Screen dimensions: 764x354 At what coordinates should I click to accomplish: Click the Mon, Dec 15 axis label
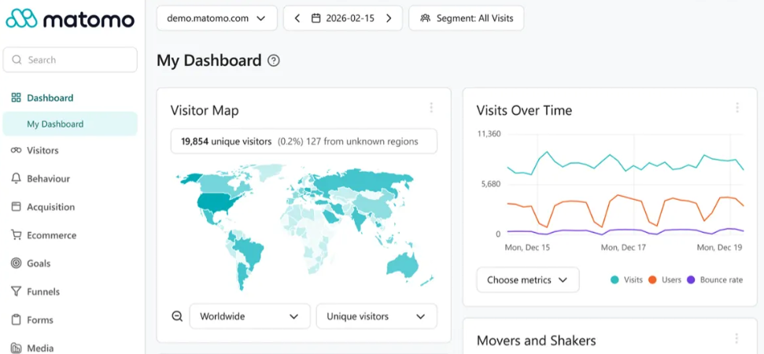(x=527, y=247)
